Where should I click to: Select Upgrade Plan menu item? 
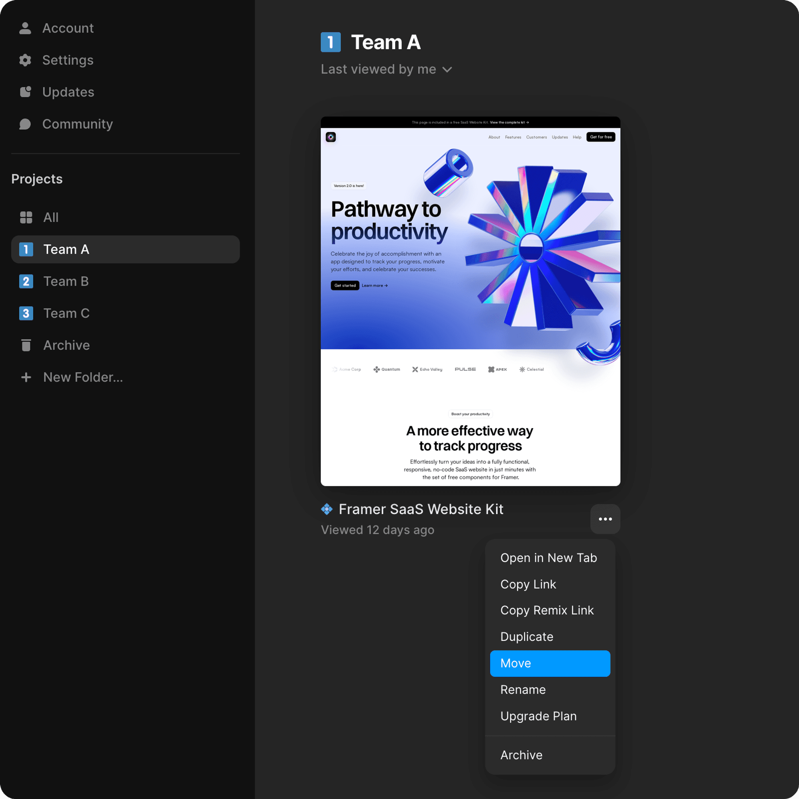tap(538, 716)
